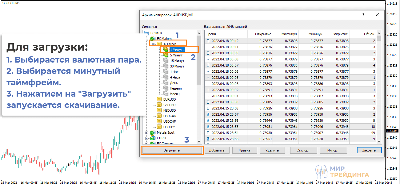Select the USDJPY symbol icon

click(x=159, y=127)
